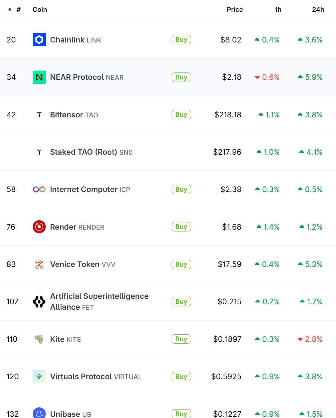Open the Render red logo icon
Image resolution: width=336 pixels, height=418 pixels.
click(39, 227)
